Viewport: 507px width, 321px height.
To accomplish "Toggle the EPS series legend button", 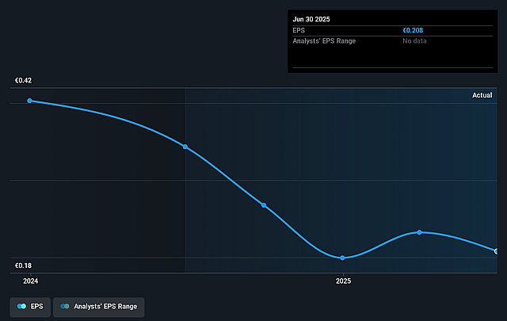I will coord(30,307).
